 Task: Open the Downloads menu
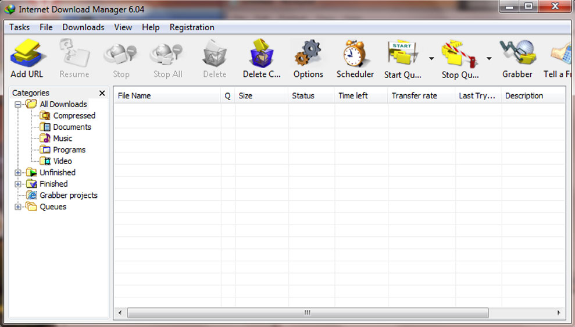(83, 27)
